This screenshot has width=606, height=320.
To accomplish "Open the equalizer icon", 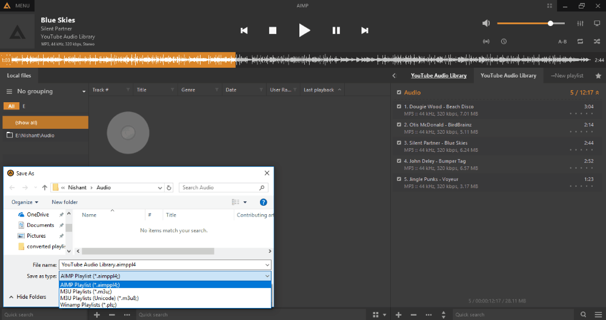I will click(580, 24).
